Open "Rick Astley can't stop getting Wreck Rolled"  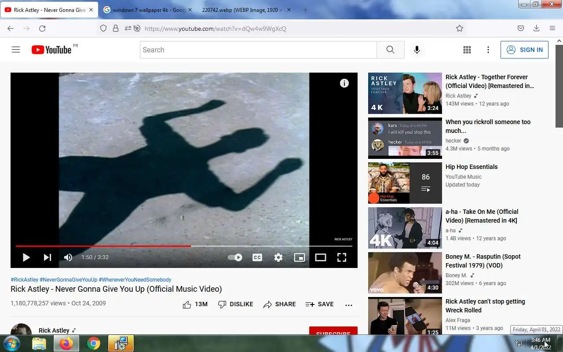(485, 306)
